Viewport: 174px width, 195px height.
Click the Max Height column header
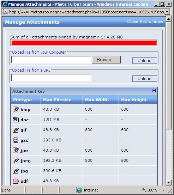[138, 100]
